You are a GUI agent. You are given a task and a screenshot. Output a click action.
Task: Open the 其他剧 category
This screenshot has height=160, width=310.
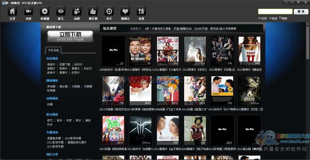point(51,86)
